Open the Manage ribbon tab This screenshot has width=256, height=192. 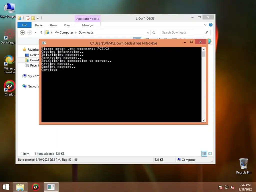(x=87, y=25)
